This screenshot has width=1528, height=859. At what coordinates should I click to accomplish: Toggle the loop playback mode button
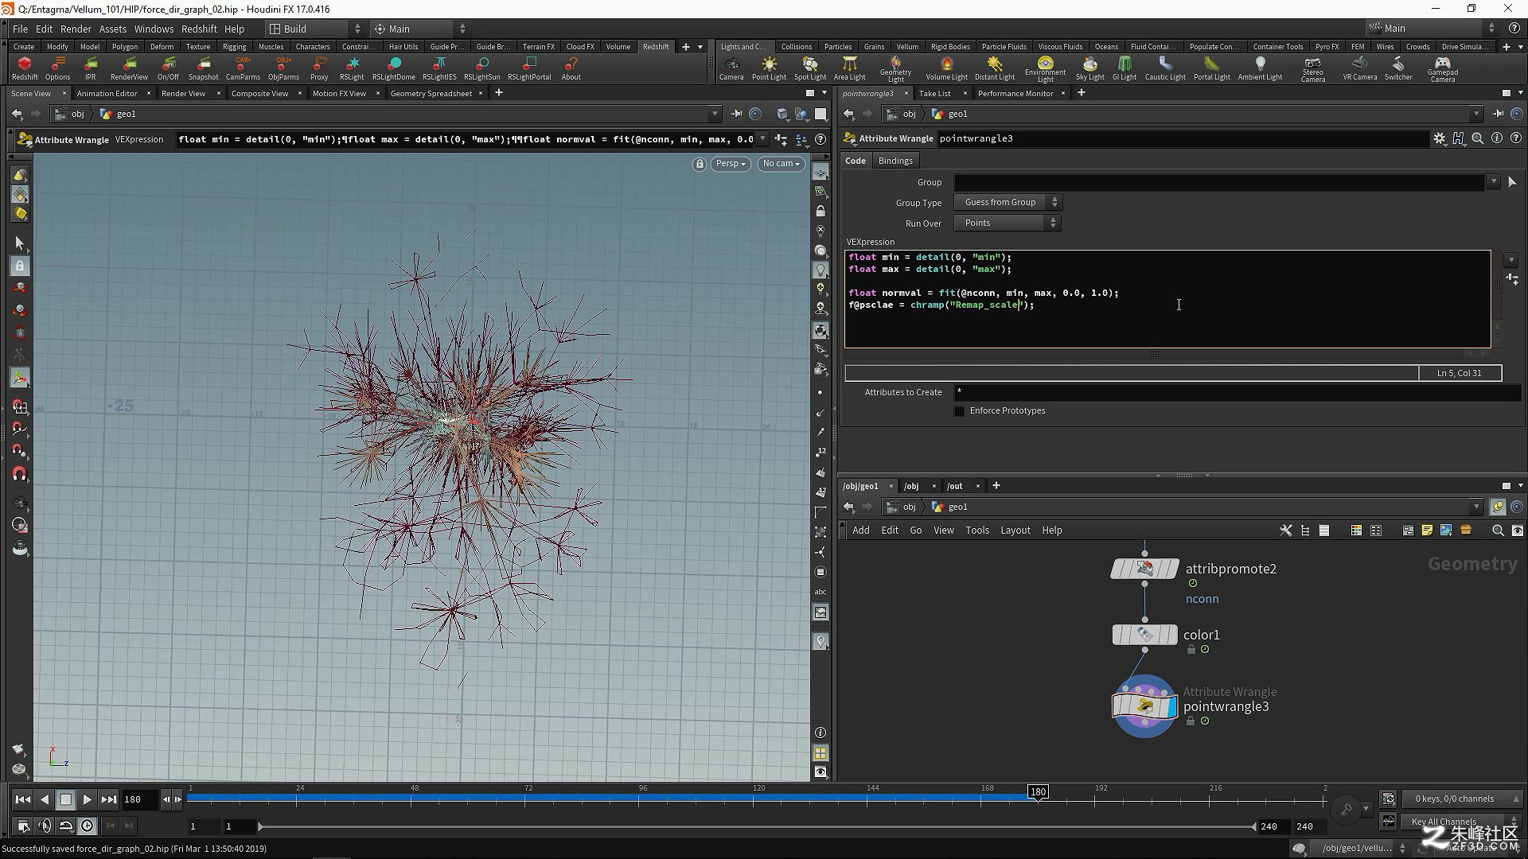66,826
